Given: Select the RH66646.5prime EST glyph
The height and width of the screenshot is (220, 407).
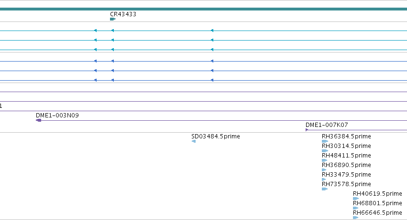Looking at the screenshot, I should [356, 218].
